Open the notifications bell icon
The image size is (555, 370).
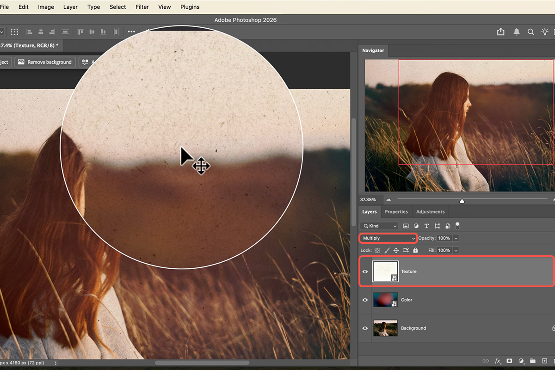[x=517, y=32]
